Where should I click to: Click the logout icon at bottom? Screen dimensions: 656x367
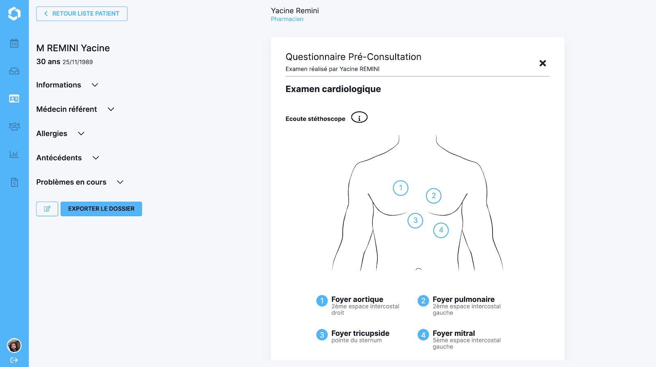tap(14, 360)
